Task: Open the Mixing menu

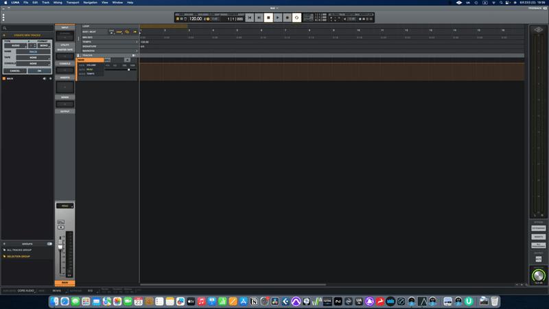Action: [x=58, y=3]
